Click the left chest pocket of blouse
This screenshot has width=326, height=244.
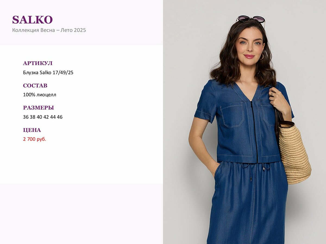[232, 116]
